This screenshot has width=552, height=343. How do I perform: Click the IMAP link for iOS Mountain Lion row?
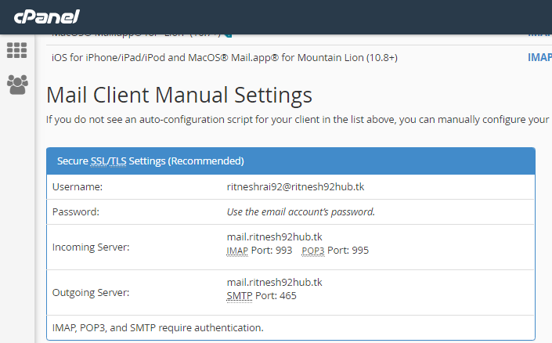coord(539,57)
